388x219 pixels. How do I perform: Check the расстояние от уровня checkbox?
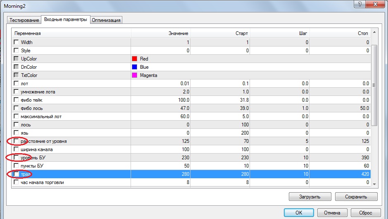(17, 141)
